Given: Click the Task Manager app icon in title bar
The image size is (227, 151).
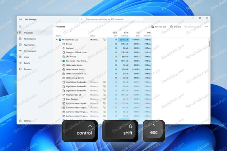Looking at the screenshot, I should point(20,19).
